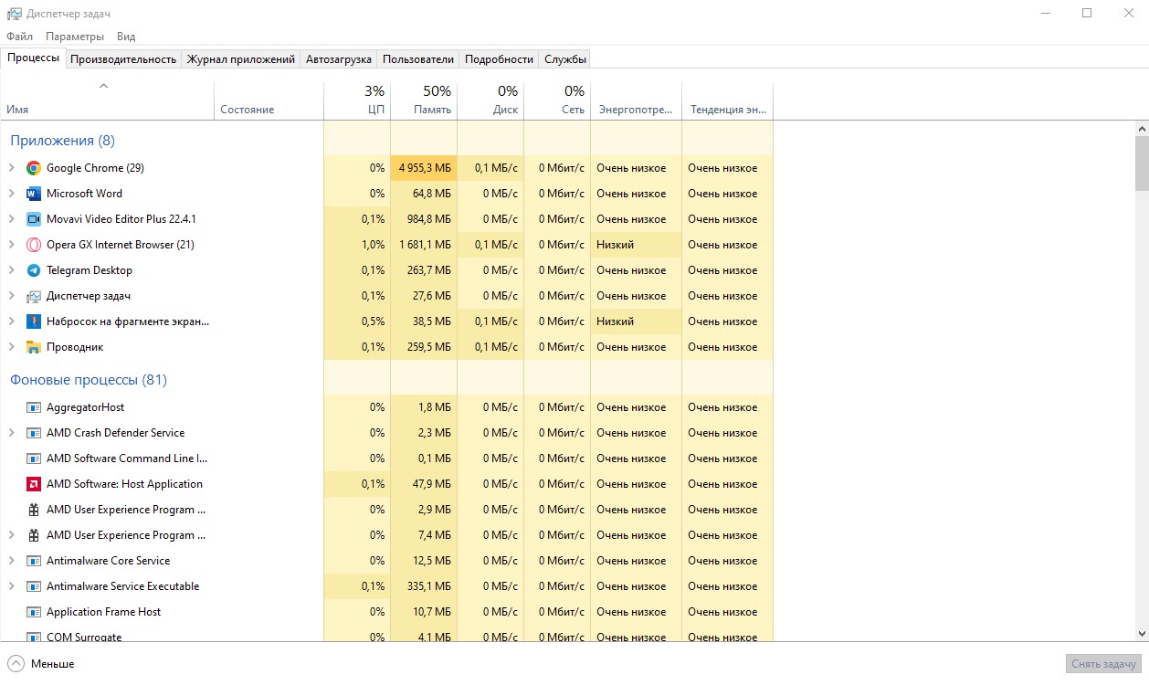Screen dimensions: 1149x685
Task: Open the Параметры menu
Action: [75, 37]
